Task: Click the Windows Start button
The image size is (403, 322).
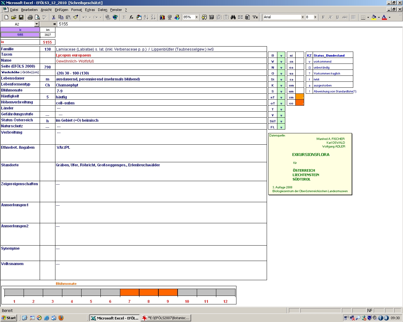Action: pyautogui.click(x=9, y=318)
